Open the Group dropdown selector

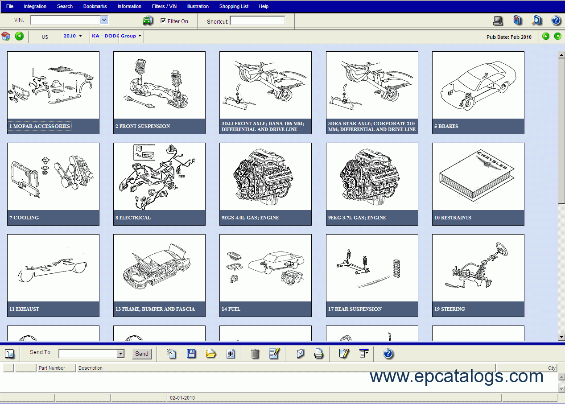[x=132, y=36]
